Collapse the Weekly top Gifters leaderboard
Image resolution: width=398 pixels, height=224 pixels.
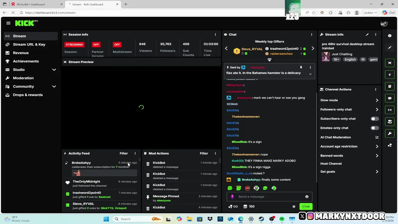tap(269, 60)
